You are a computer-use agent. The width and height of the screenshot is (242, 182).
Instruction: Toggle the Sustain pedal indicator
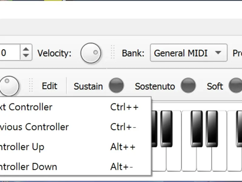[116, 86]
